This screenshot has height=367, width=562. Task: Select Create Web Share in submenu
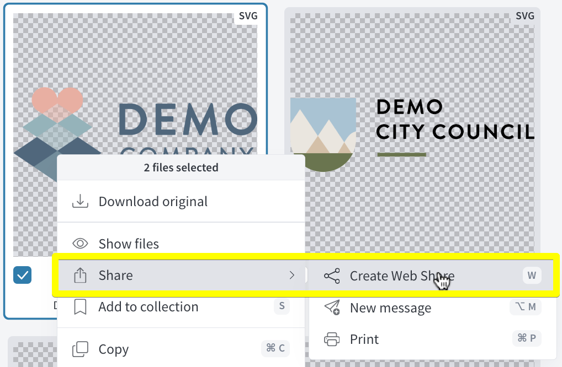click(x=433, y=276)
